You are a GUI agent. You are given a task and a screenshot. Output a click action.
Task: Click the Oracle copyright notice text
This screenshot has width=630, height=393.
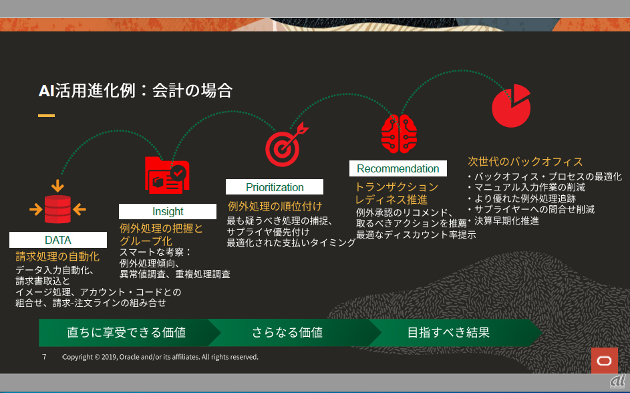[160, 357]
